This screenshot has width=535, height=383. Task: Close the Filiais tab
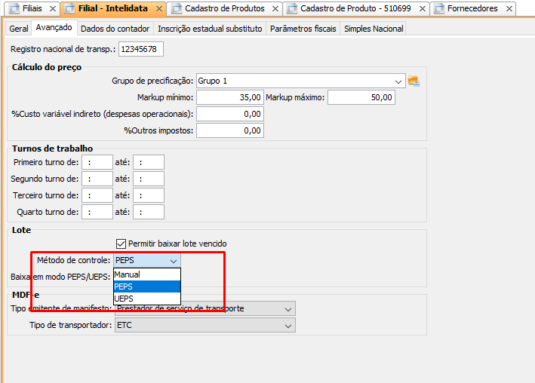coord(52,9)
